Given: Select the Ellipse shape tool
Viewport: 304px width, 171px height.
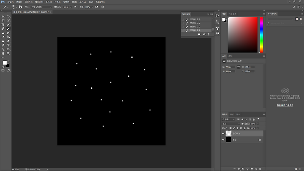Looking at the screenshot, I should (8, 49).
